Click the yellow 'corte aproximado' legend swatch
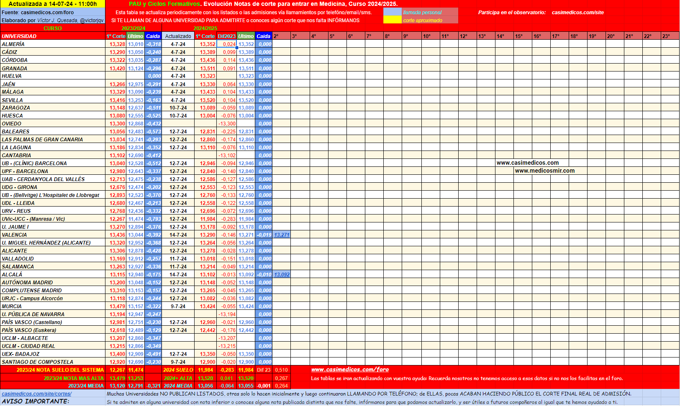 [392, 20]
